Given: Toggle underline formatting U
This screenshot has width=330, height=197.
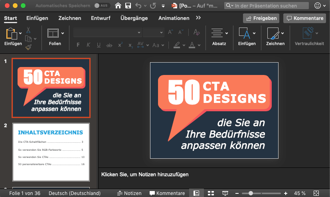Looking at the screenshot, I should pyautogui.click(x=99, y=45).
